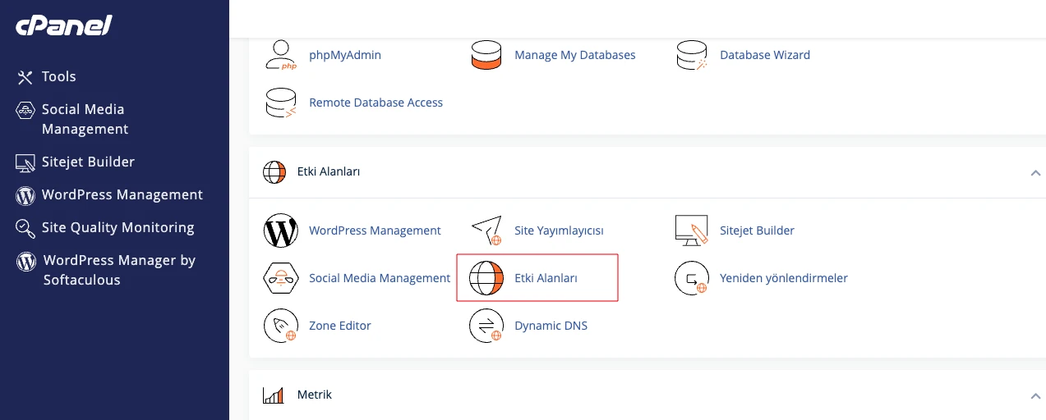Viewport: 1046px width, 420px height.
Task: Click the Metrik bar chart icon
Action: point(274,395)
